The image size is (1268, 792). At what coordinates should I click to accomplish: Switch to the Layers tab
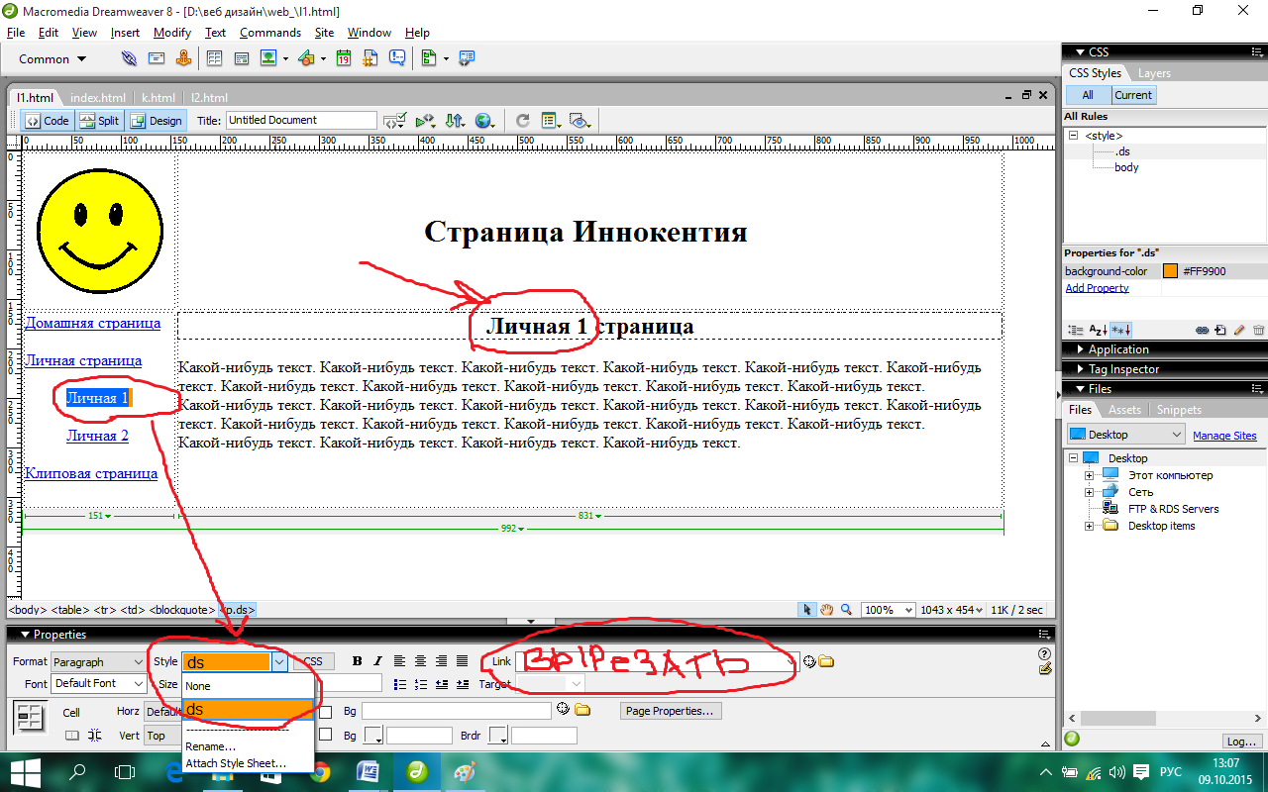pos(1154,73)
